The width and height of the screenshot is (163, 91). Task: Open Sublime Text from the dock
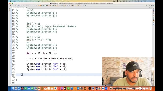[x=85, y=88]
